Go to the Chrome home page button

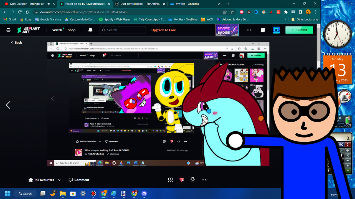[27, 12]
